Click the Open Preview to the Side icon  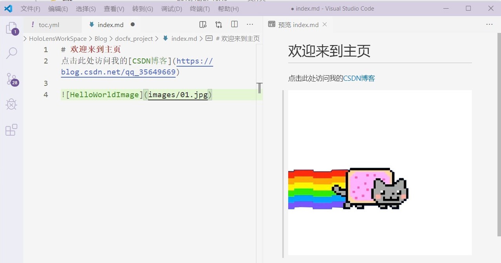203,24
